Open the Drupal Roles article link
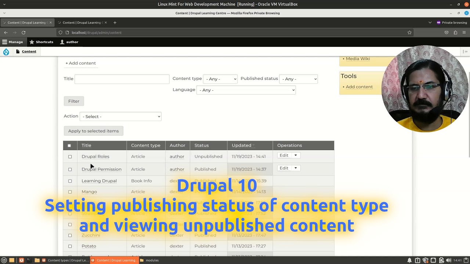 click(95, 157)
